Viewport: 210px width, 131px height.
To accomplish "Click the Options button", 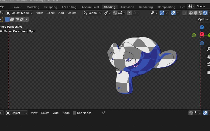I will click(x=203, y=19).
